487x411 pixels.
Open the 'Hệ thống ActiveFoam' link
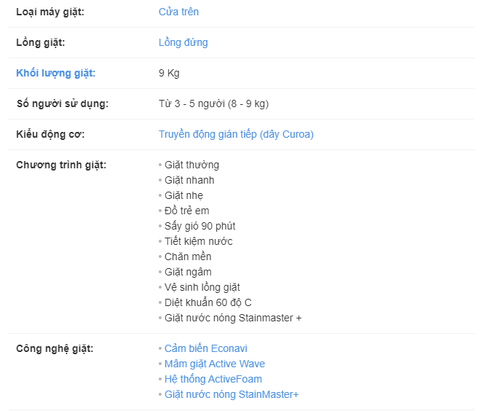pyautogui.click(x=213, y=379)
